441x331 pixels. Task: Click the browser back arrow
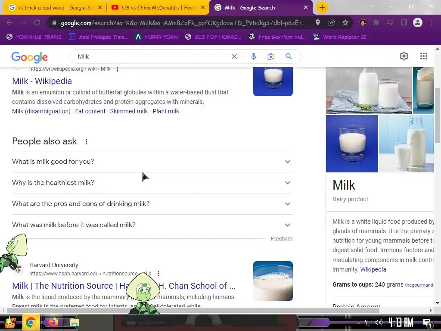coord(9,23)
